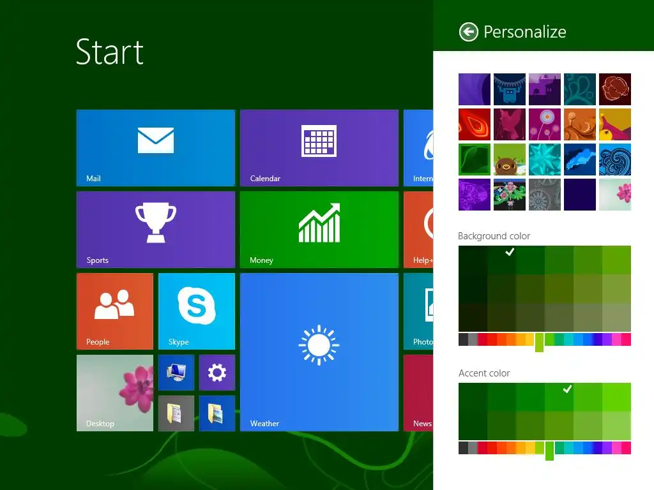Viewport: 654px width, 490px height.
Task: Open the Documents folder small tile
Action: coord(176,413)
